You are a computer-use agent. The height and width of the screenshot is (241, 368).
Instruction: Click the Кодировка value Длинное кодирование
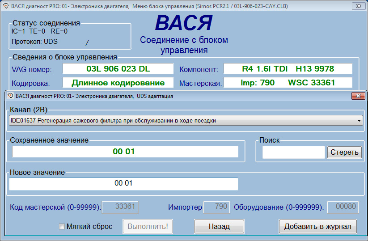[118, 83]
